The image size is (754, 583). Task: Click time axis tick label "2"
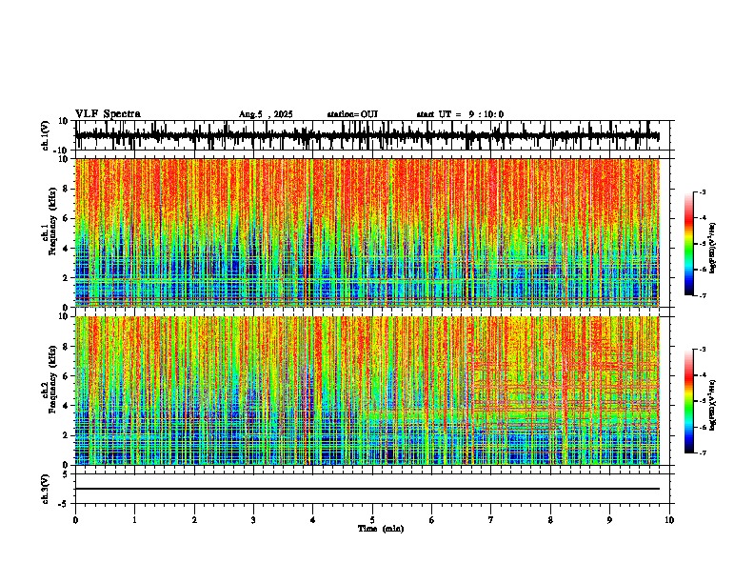click(194, 520)
